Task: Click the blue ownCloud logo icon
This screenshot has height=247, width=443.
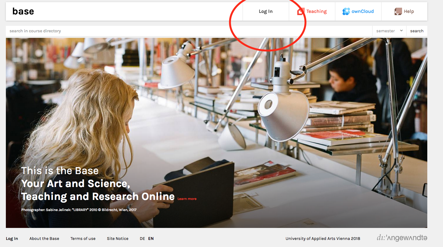Action: coord(346,11)
